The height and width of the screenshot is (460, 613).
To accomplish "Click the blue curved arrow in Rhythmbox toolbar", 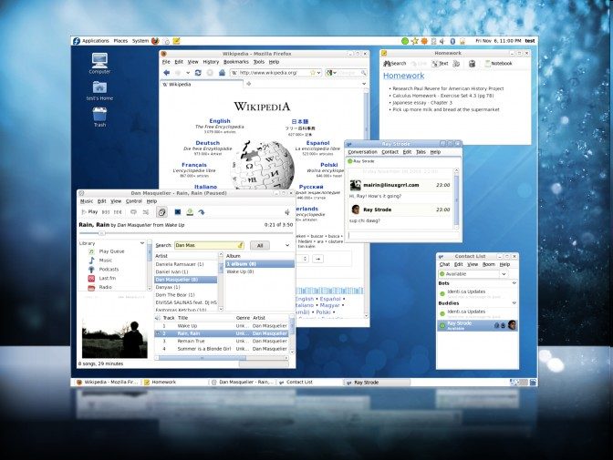I will point(202,211).
